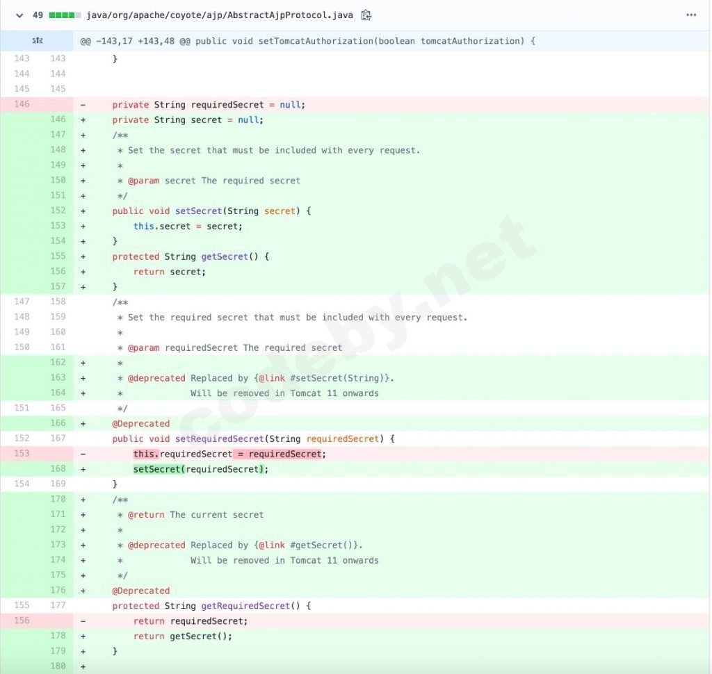Image resolution: width=712 pixels, height=674 pixels.
Task: Click the minus marker on line 156
Action: pos(83,621)
